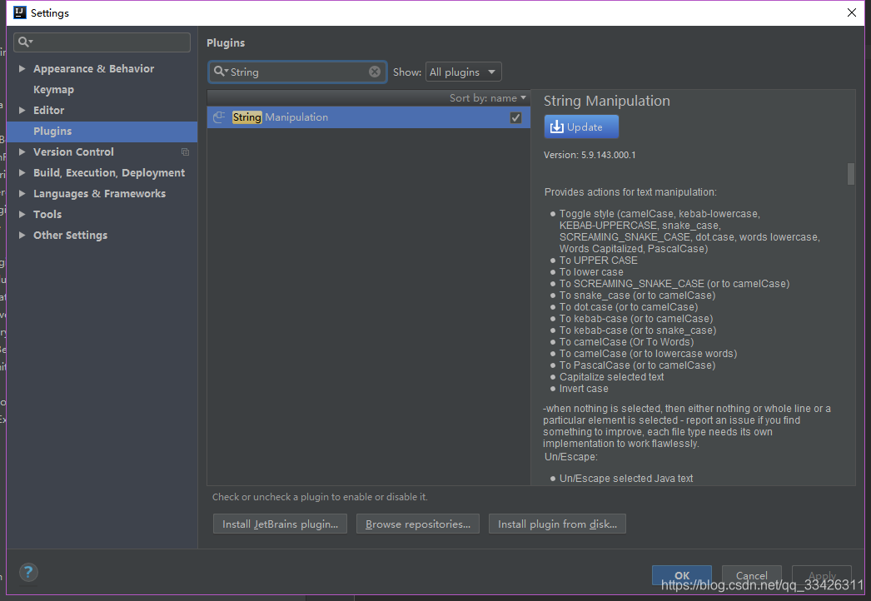Open Appearance & Behavior settings
The height and width of the screenshot is (601, 871).
click(x=93, y=69)
